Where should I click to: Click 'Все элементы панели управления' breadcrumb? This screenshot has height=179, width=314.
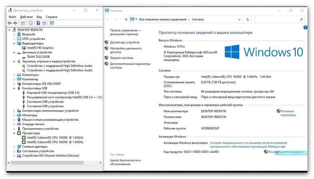pyautogui.click(x=163, y=19)
